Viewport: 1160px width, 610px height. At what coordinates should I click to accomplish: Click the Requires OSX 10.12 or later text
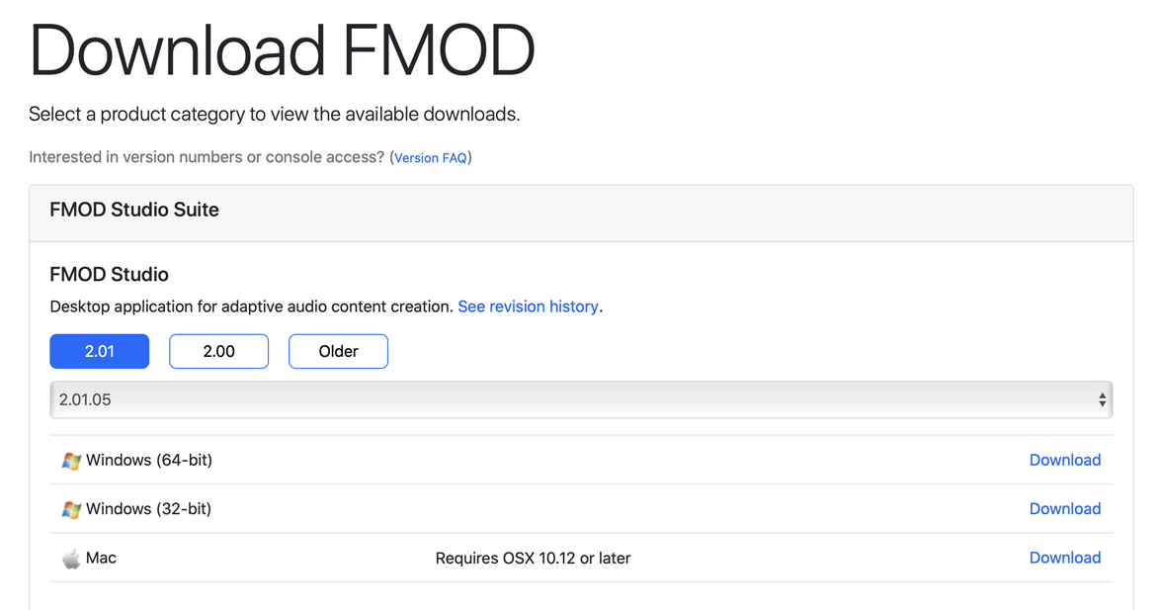(533, 558)
